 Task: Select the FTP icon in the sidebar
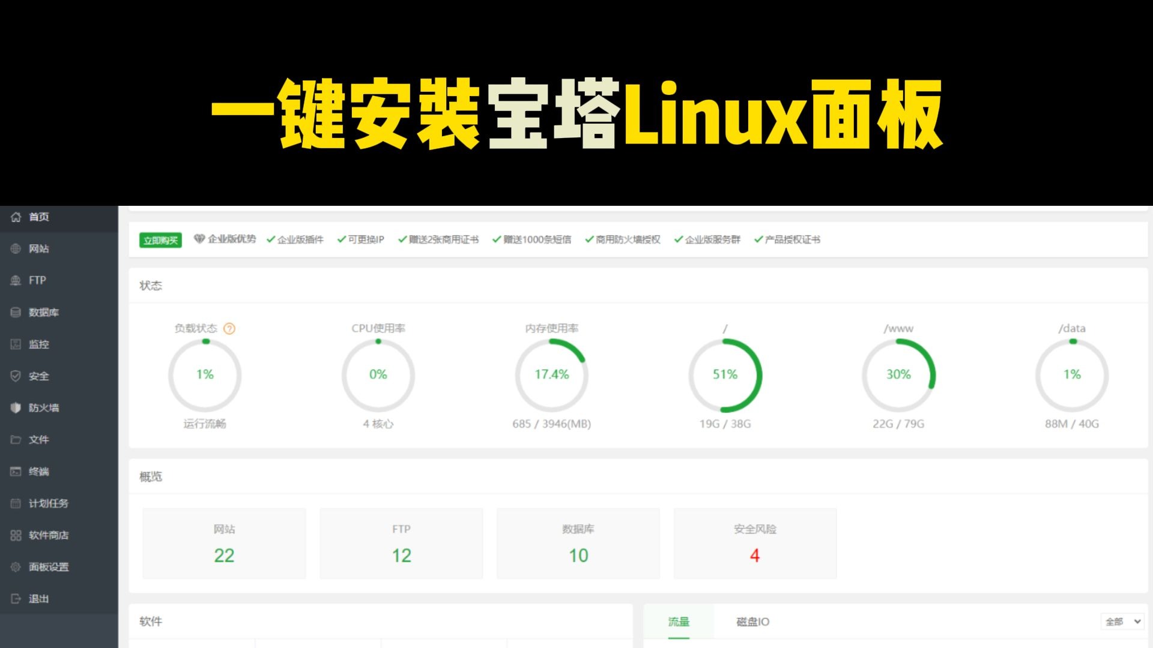point(36,280)
